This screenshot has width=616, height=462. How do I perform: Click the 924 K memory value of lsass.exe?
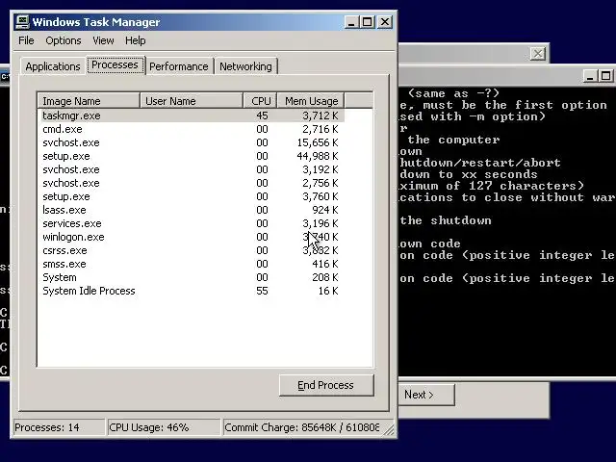point(325,210)
